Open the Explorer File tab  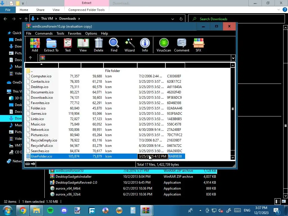[8, 10]
